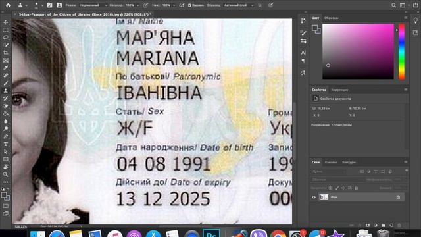Select the Hand tool
421x237 pixels.
click(6, 167)
